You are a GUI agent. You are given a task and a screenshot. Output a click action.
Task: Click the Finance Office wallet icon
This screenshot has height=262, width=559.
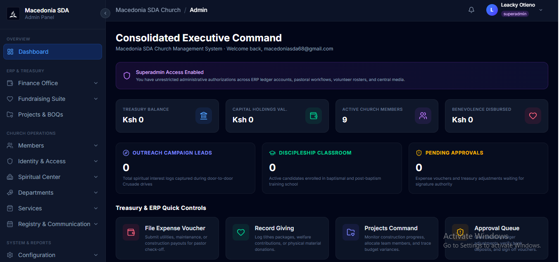(x=10, y=83)
